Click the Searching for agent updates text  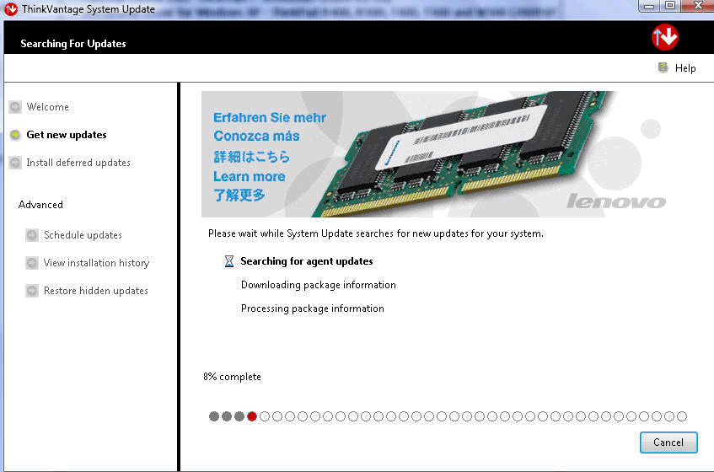pyautogui.click(x=307, y=261)
